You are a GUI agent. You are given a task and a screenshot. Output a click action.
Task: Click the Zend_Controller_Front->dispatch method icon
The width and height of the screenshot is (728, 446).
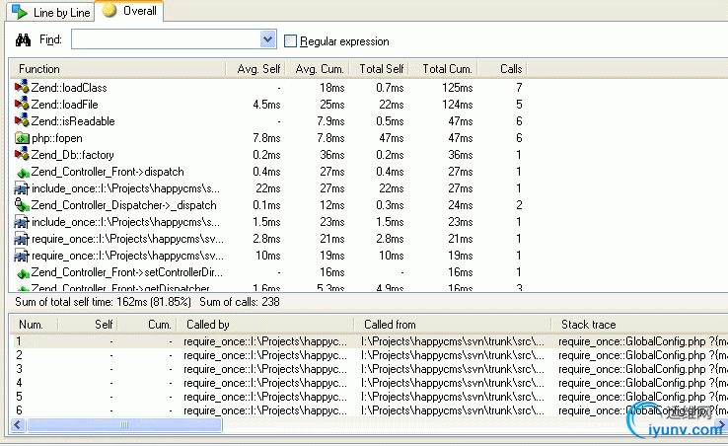pyautogui.click(x=23, y=173)
